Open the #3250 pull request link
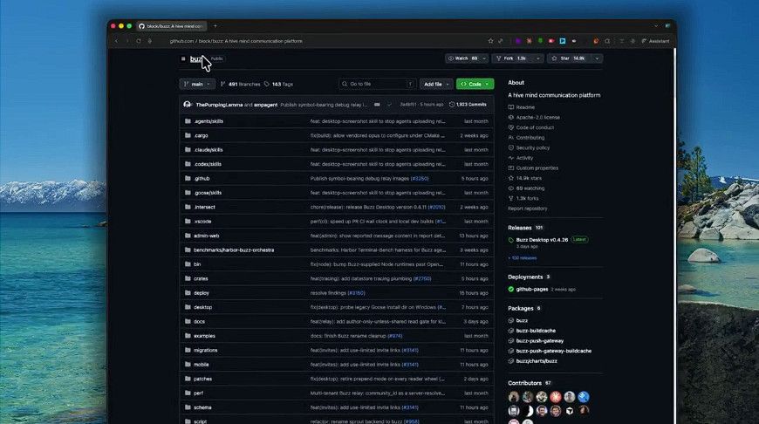 tap(419, 179)
